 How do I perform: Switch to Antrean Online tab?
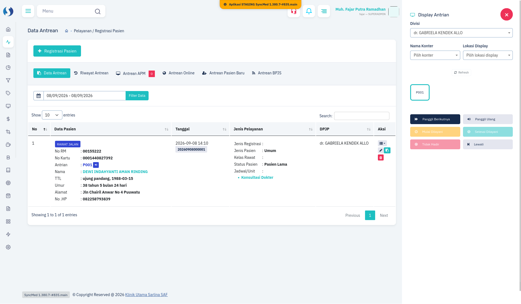point(178,73)
